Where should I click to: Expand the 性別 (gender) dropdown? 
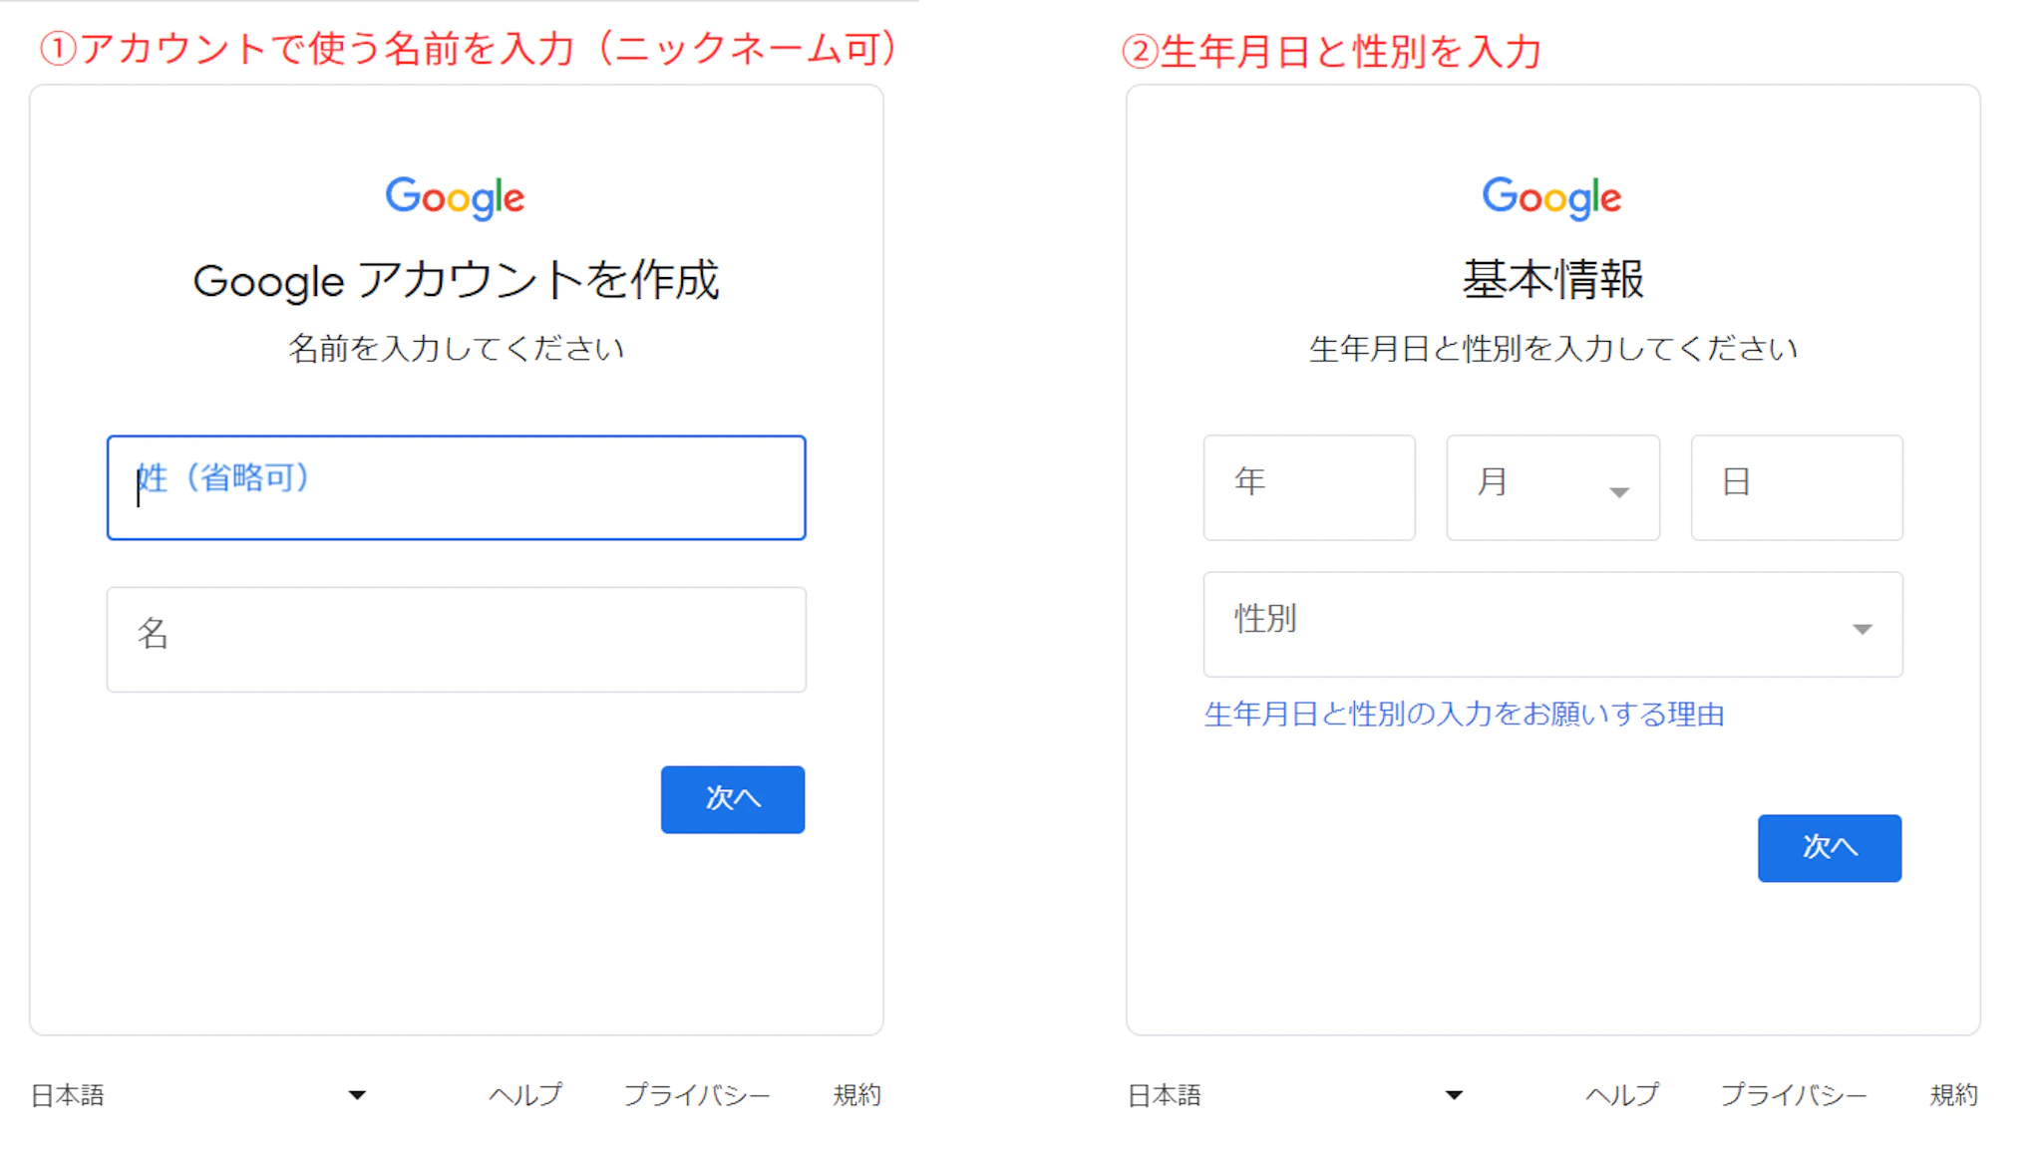tap(1551, 624)
